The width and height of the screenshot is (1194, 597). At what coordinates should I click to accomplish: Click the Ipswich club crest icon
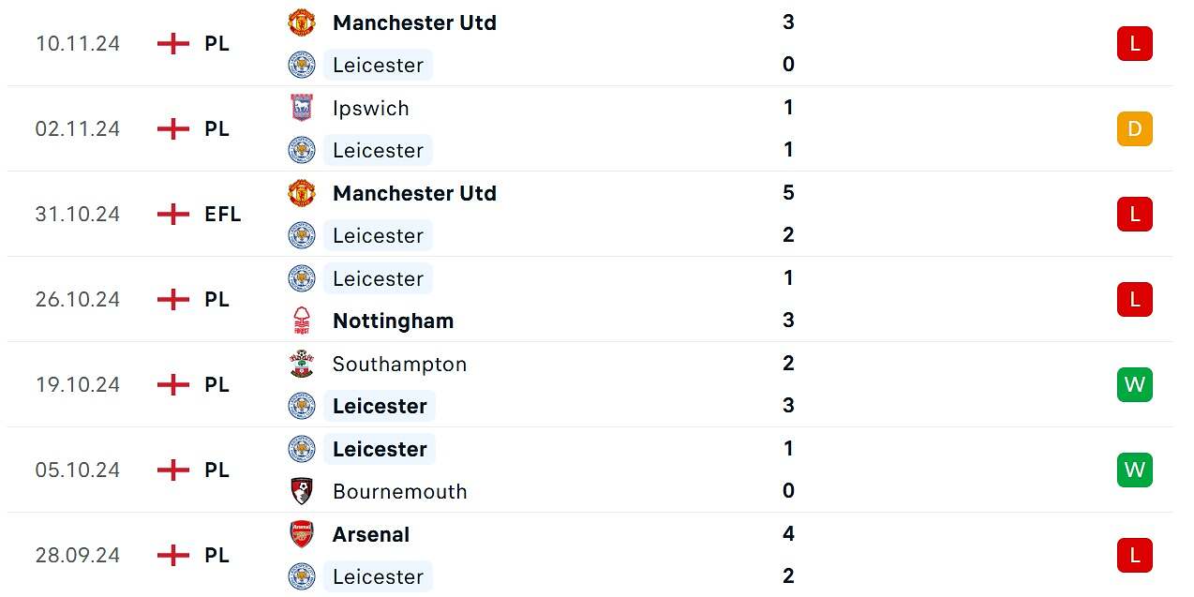(x=302, y=108)
